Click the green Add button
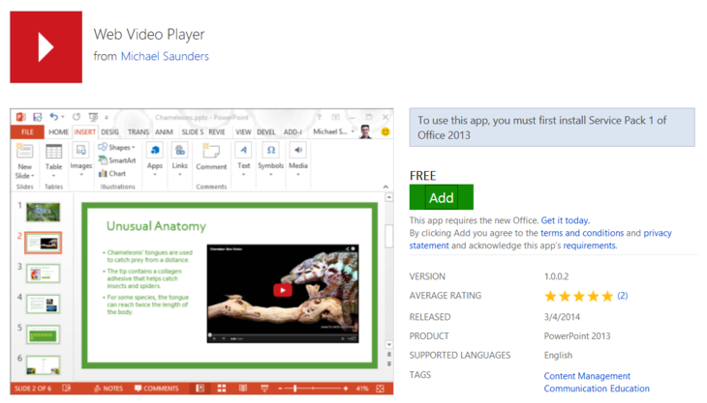Viewport: 707px width, 403px height. click(442, 197)
